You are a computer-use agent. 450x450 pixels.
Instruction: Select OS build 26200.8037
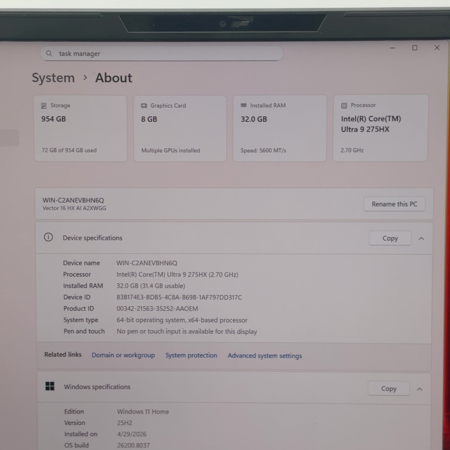coord(133,445)
